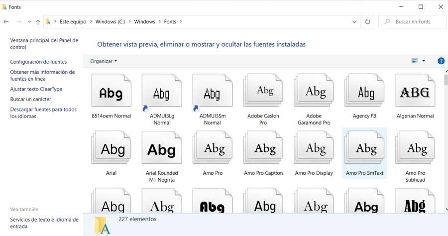
Task: Click the scrollbar down arrow
Action: 446,210
